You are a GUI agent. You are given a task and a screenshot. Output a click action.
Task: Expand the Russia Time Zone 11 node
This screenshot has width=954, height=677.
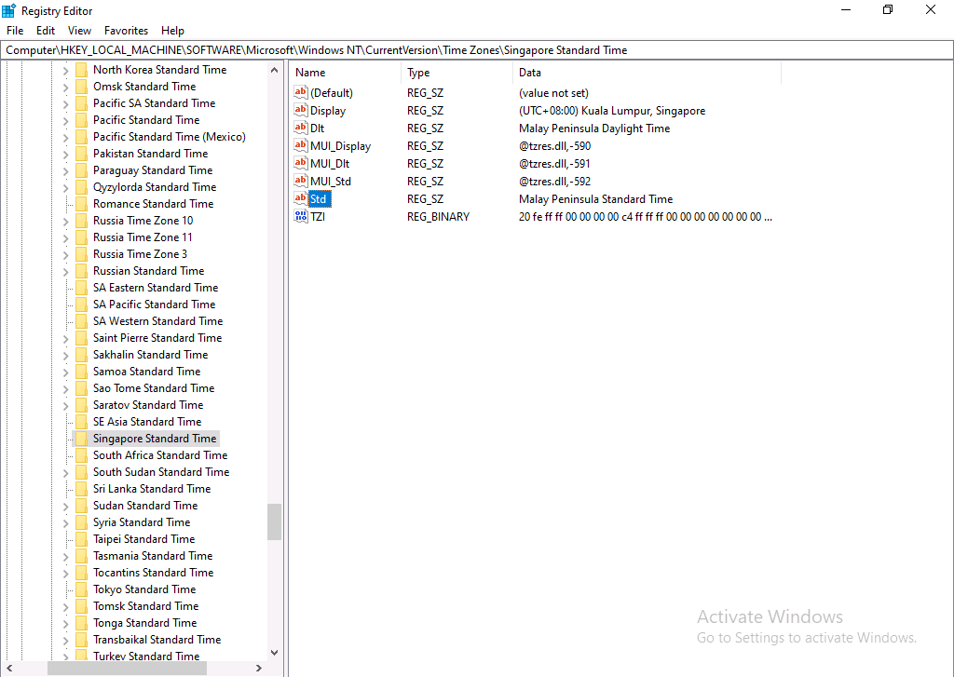pyautogui.click(x=63, y=237)
